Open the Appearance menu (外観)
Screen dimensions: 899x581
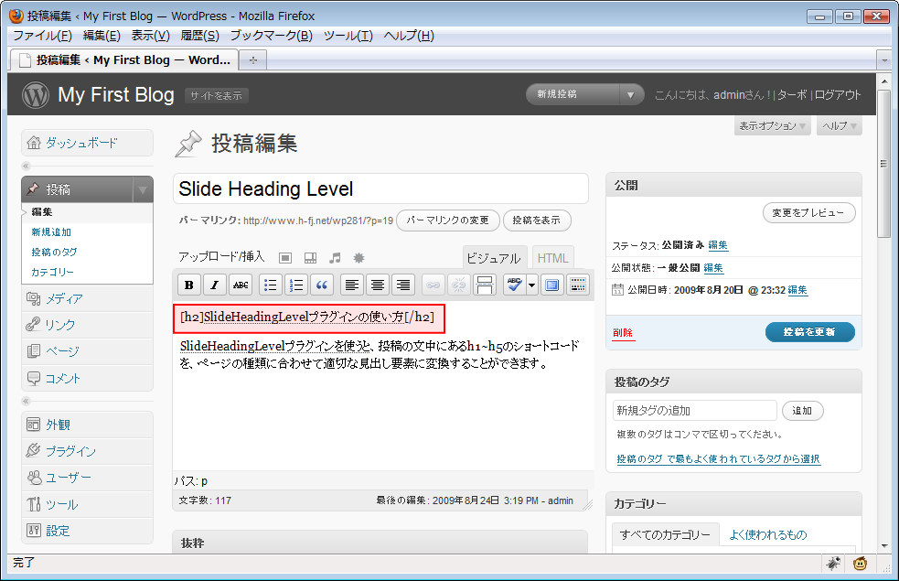87,425
